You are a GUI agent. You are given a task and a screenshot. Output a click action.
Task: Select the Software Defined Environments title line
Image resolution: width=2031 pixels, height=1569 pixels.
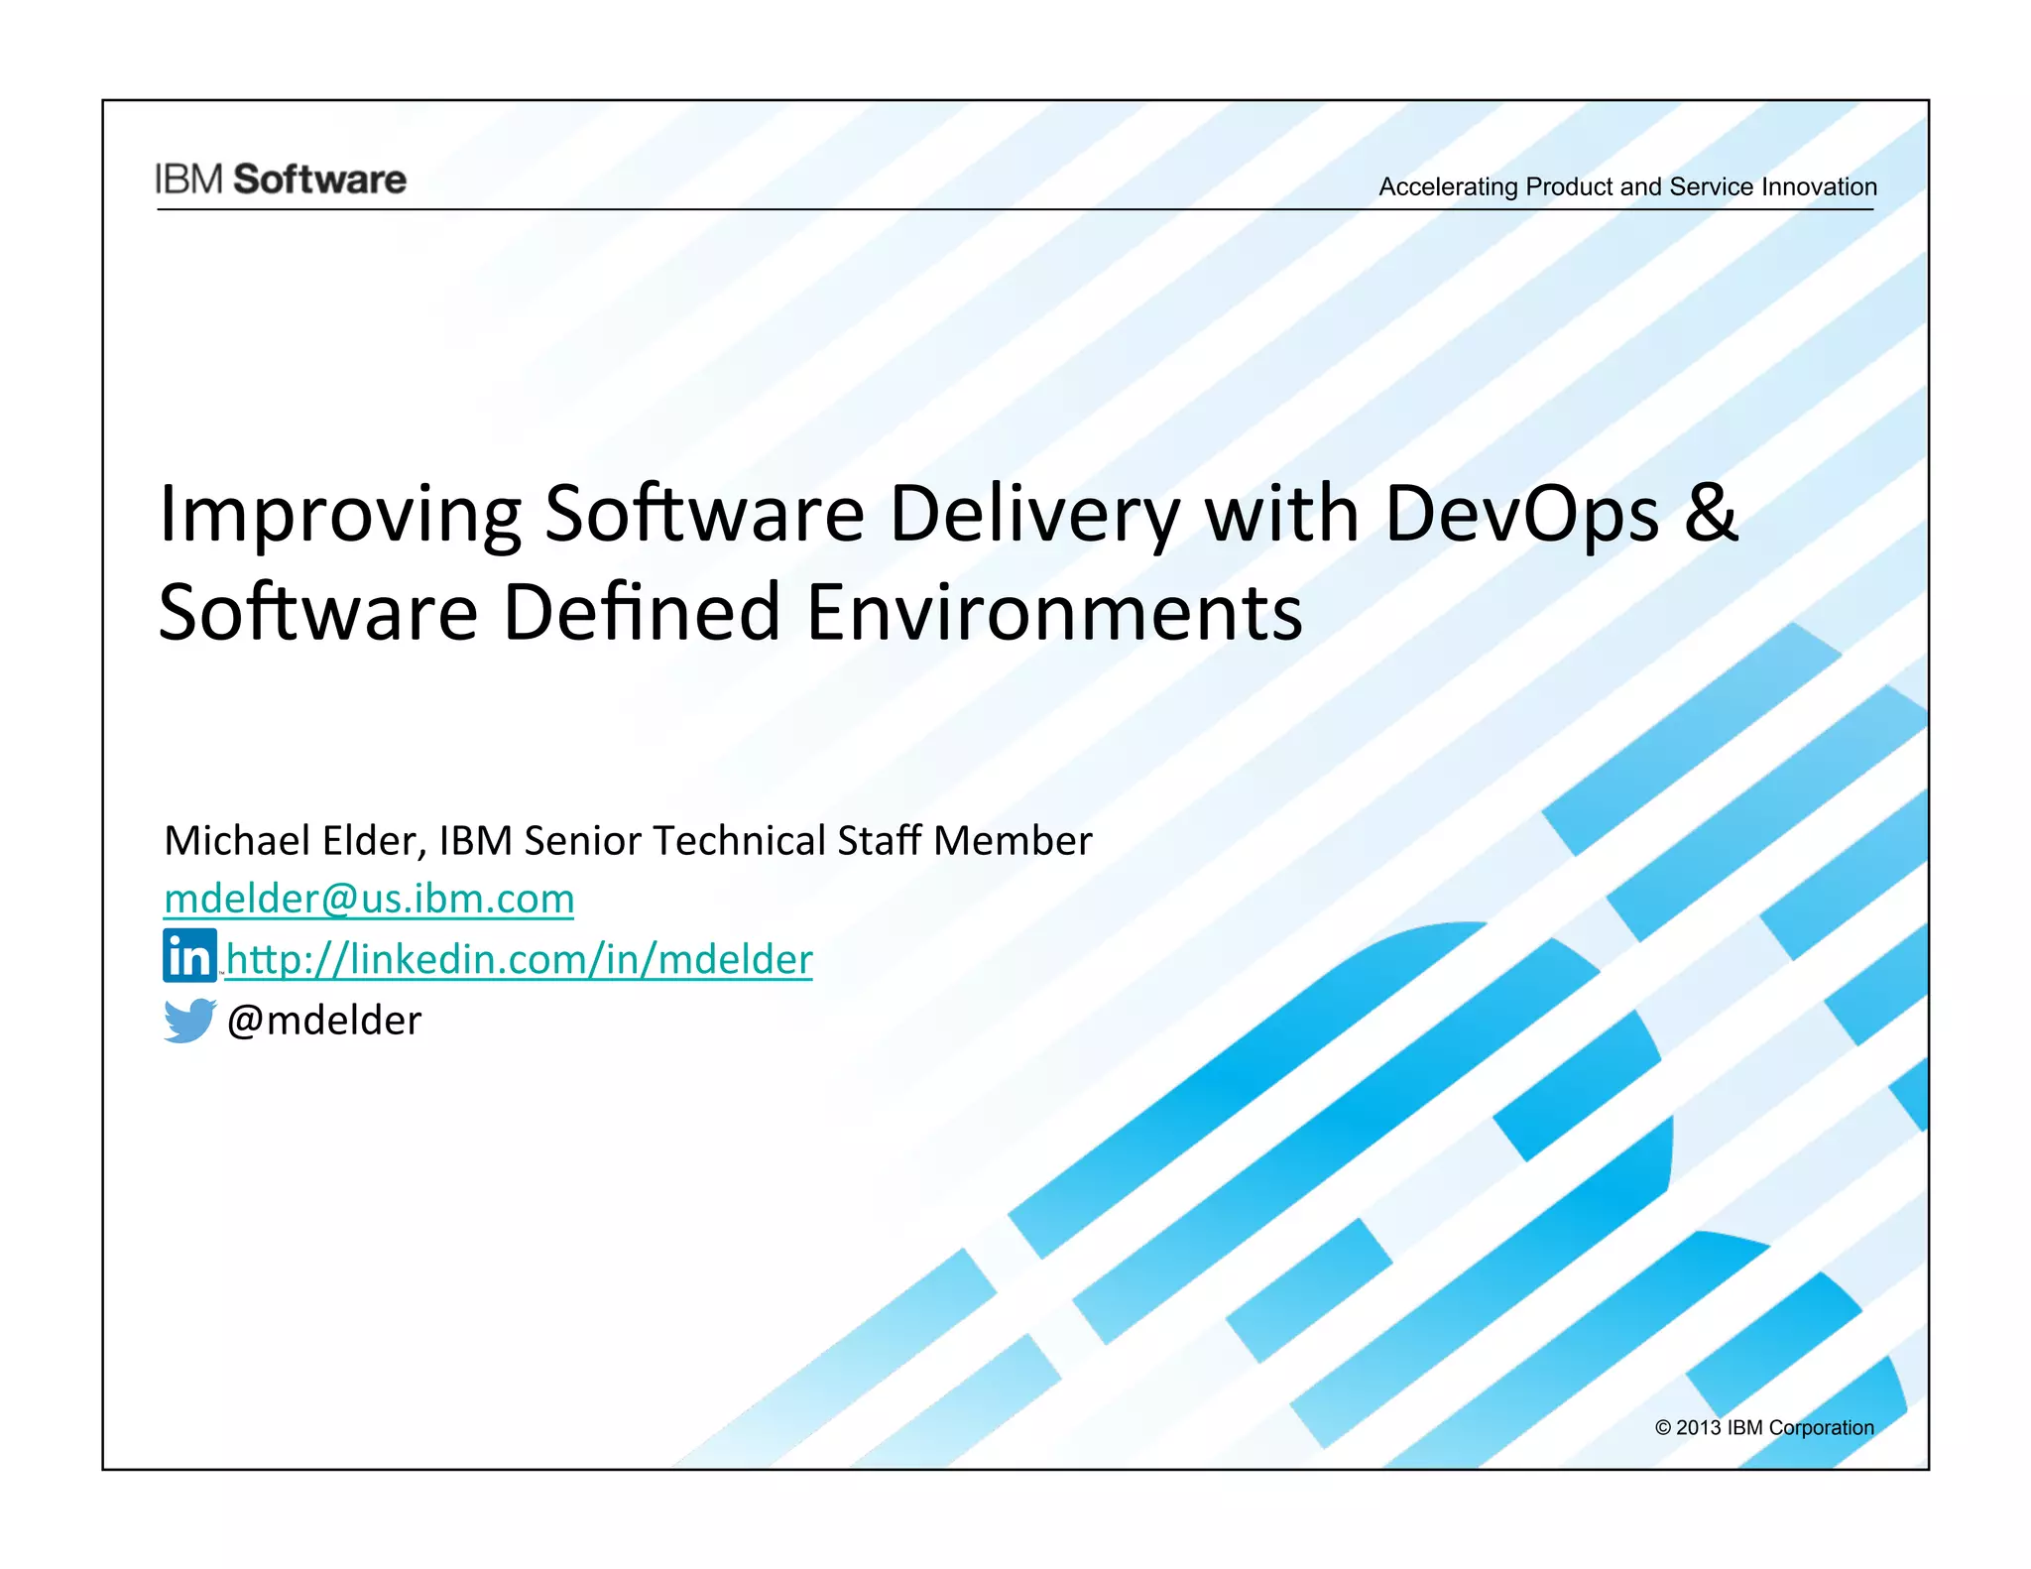[x=730, y=612]
